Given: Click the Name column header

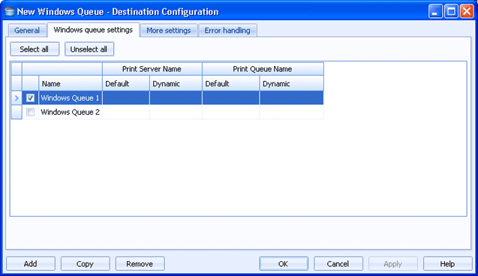Looking at the screenshot, I should point(70,83).
